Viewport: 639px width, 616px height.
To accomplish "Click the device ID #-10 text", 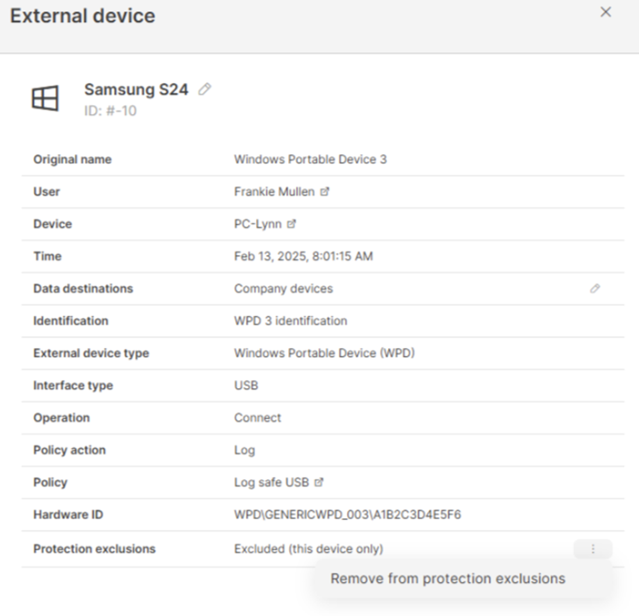I will [110, 110].
